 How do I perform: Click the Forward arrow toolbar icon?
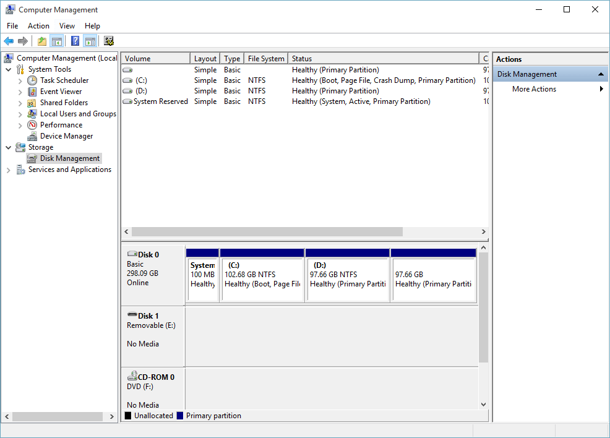(23, 41)
